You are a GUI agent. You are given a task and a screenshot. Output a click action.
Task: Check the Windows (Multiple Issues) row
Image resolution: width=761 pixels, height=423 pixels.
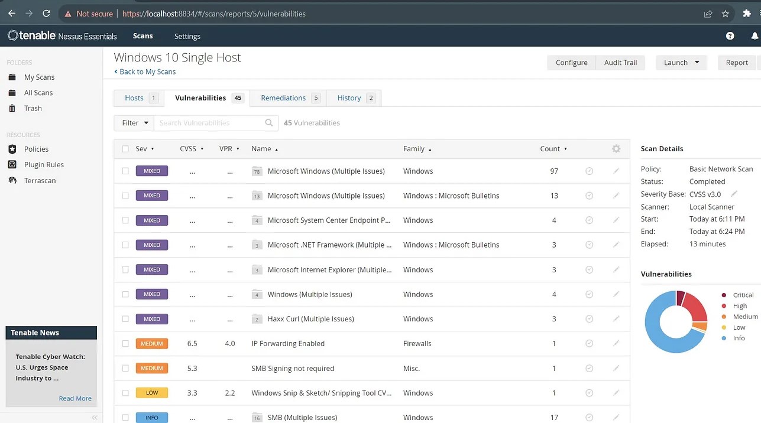point(125,294)
